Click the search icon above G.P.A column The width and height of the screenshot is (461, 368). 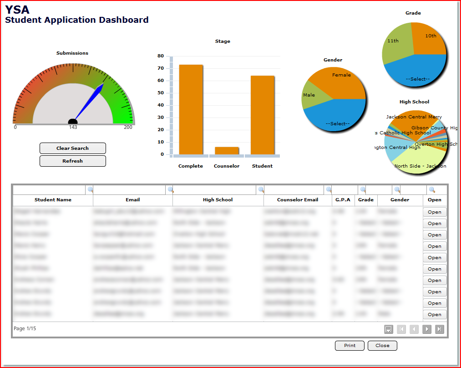[362, 189]
